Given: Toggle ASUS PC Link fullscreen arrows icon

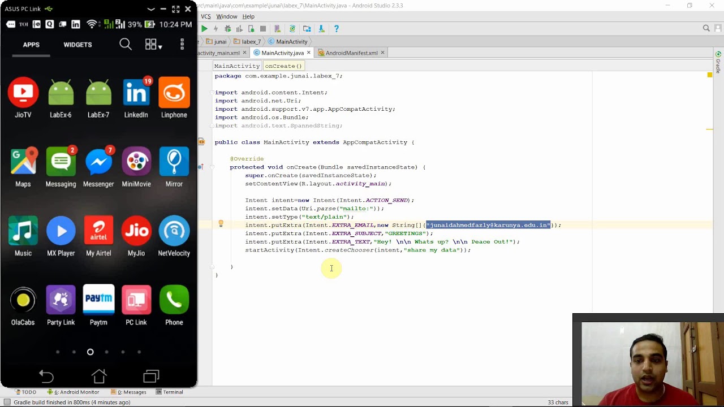Looking at the screenshot, I should point(175,9).
